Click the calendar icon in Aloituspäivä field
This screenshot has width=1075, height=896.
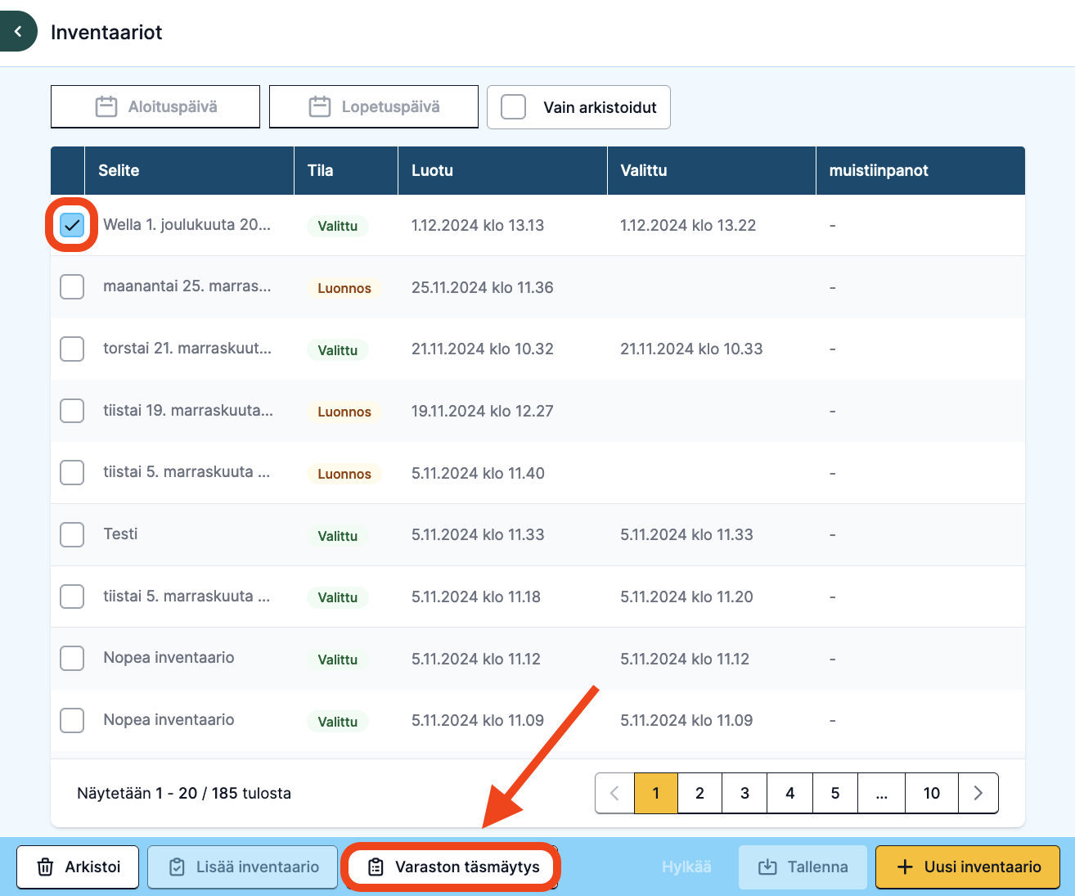pyautogui.click(x=106, y=106)
